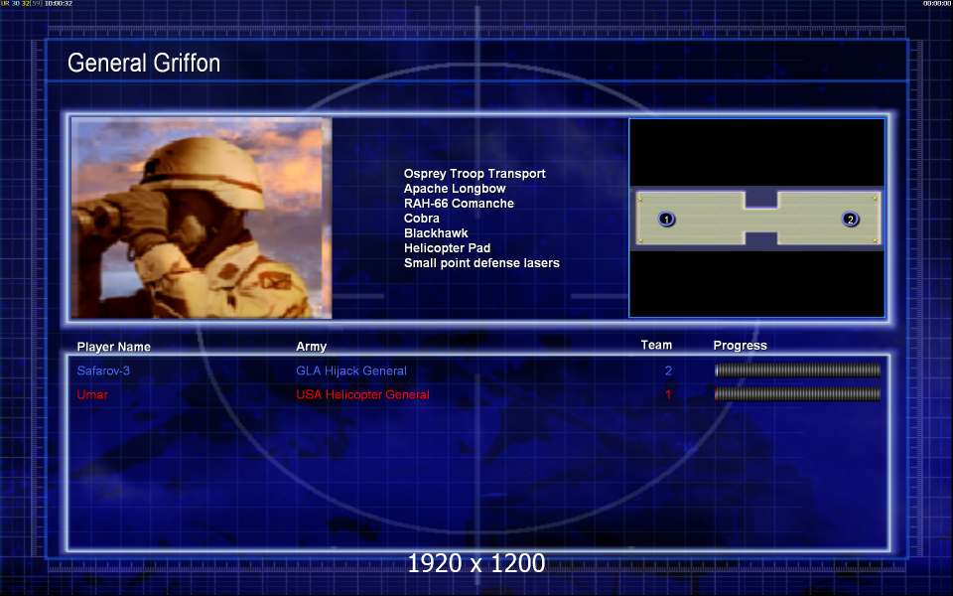The height and width of the screenshot is (596, 953).
Task: Click Player Name column header
Action: (113, 347)
